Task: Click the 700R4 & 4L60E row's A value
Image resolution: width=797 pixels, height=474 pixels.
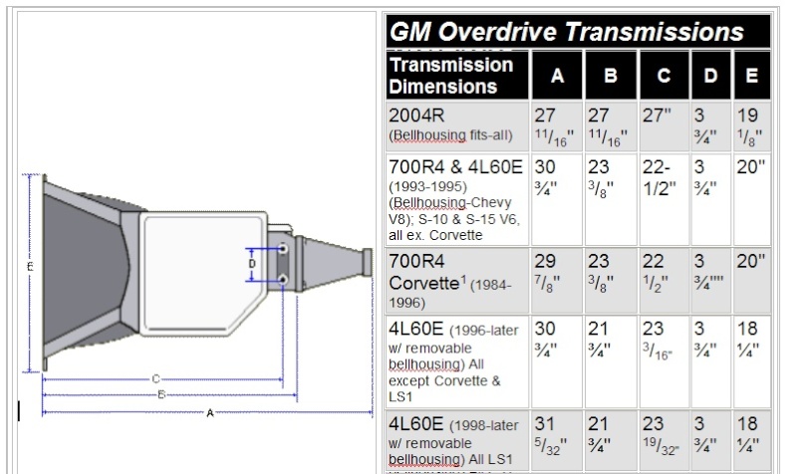Action: click(x=557, y=200)
